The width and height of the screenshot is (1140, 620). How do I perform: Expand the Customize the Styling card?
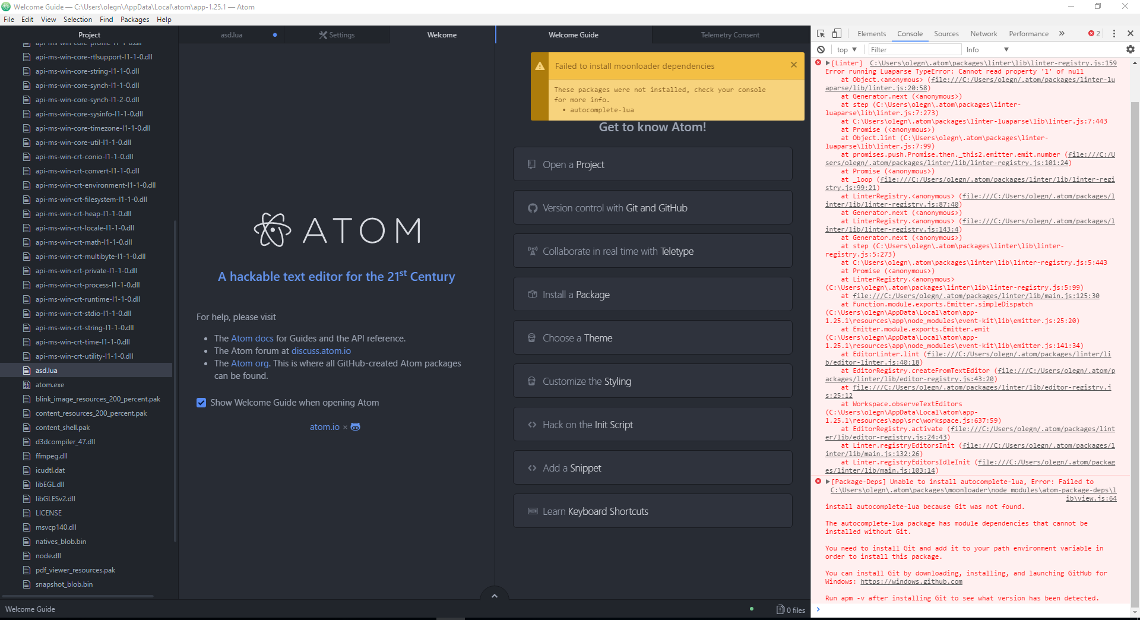[x=653, y=381]
